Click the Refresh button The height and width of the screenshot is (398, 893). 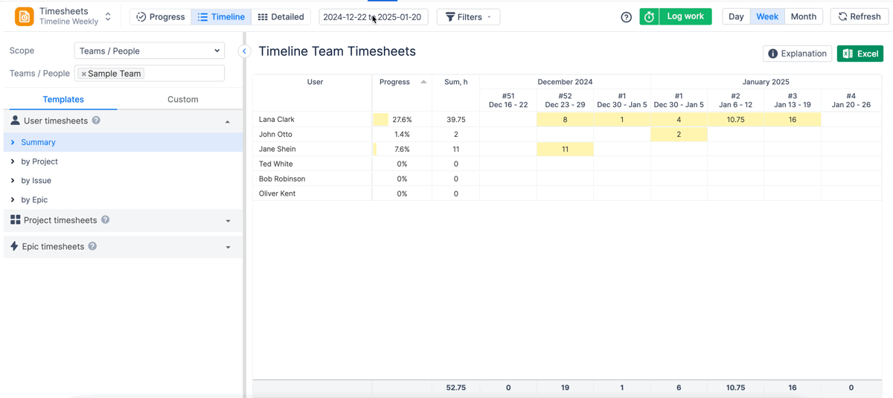tap(859, 16)
